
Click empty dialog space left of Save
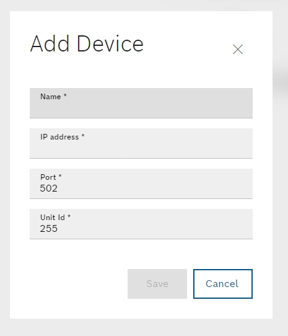(78, 284)
